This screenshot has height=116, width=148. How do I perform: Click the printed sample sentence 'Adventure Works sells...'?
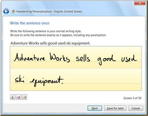[50, 43]
